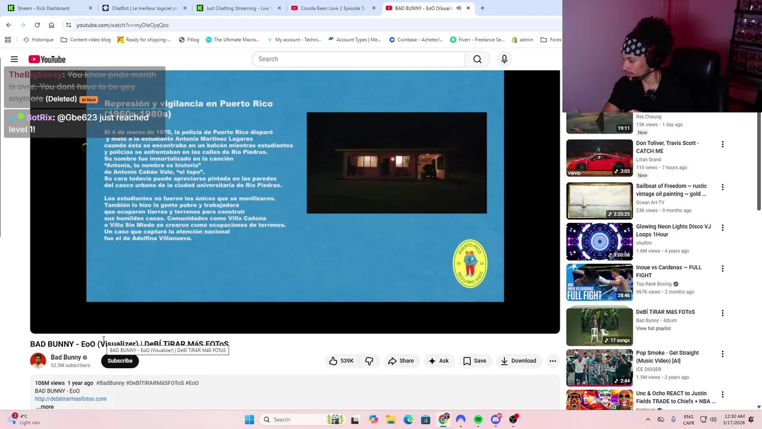Go back with the browser back arrow
The height and width of the screenshot is (429, 762).
8,25
